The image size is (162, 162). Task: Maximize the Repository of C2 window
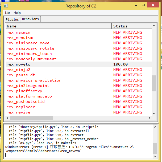143,5
